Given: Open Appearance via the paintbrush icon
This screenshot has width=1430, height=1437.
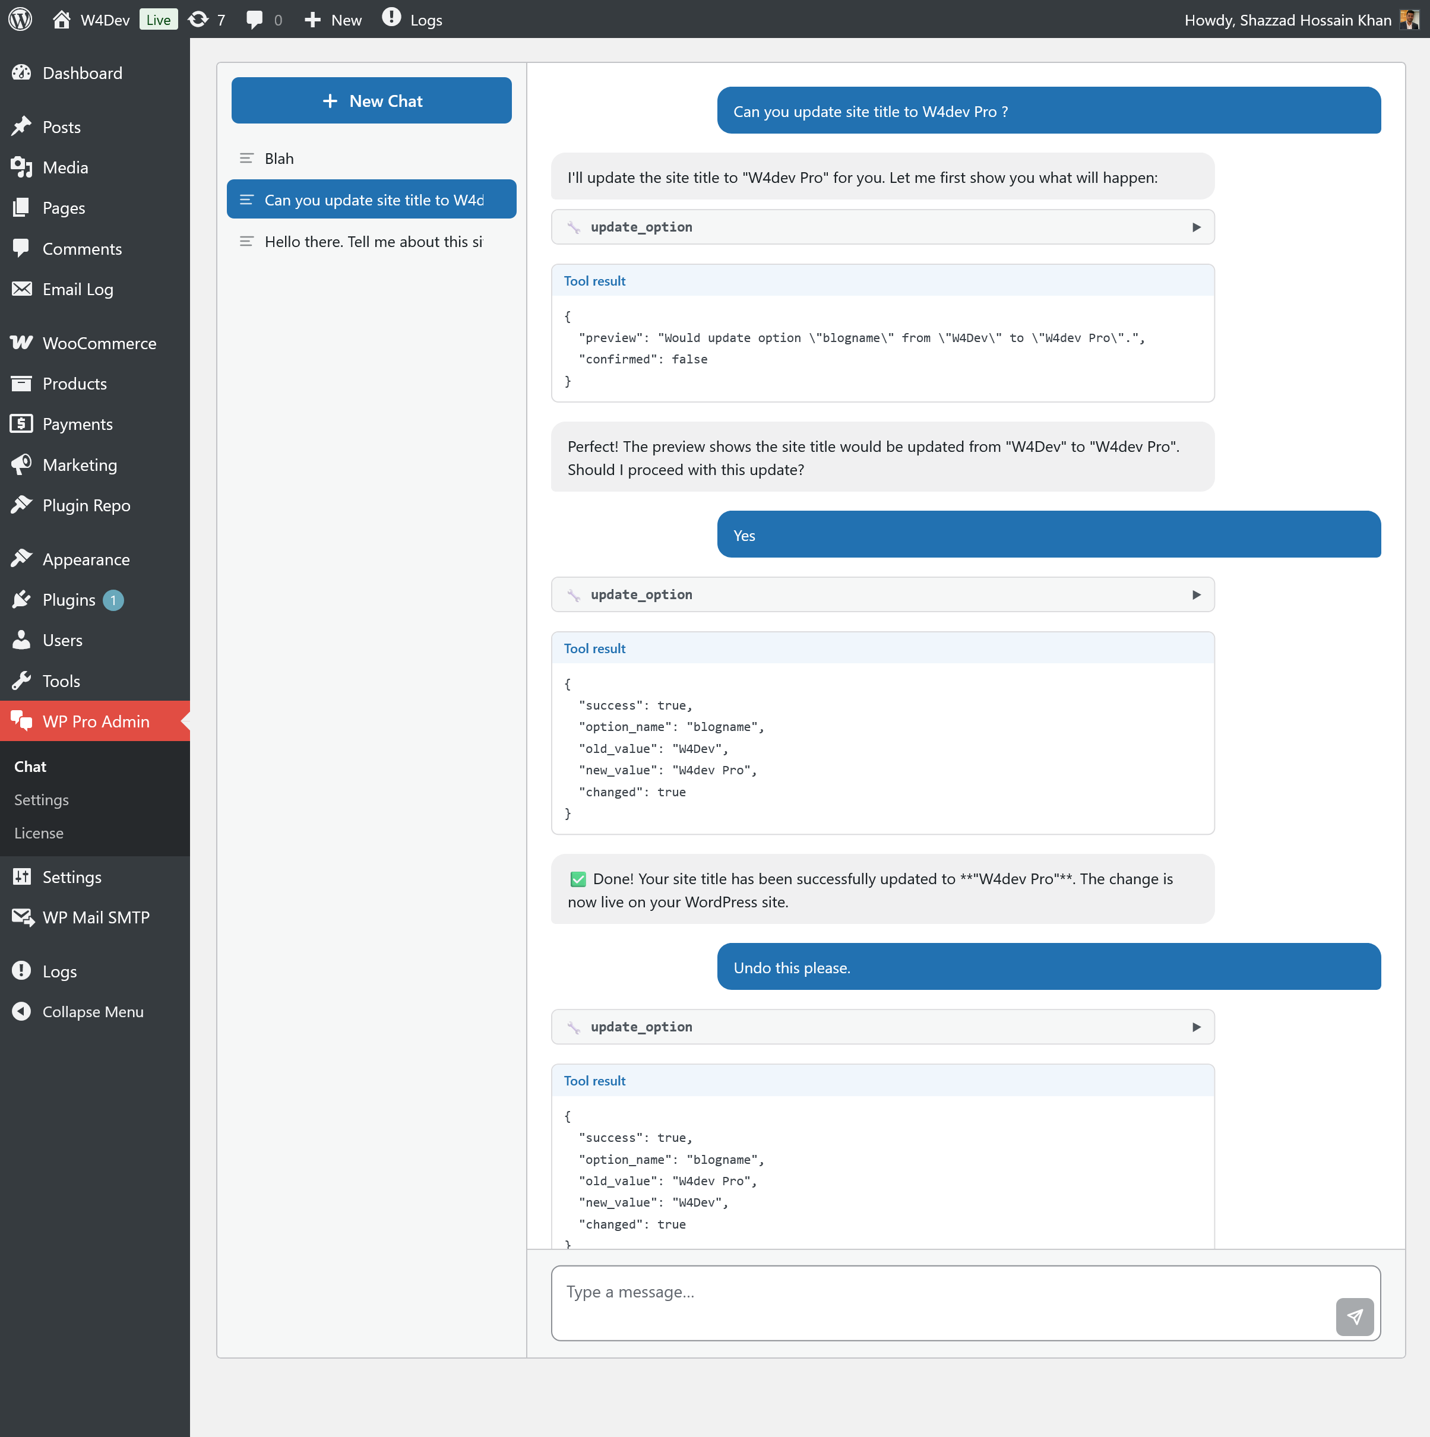Looking at the screenshot, I should coord(23,558).
